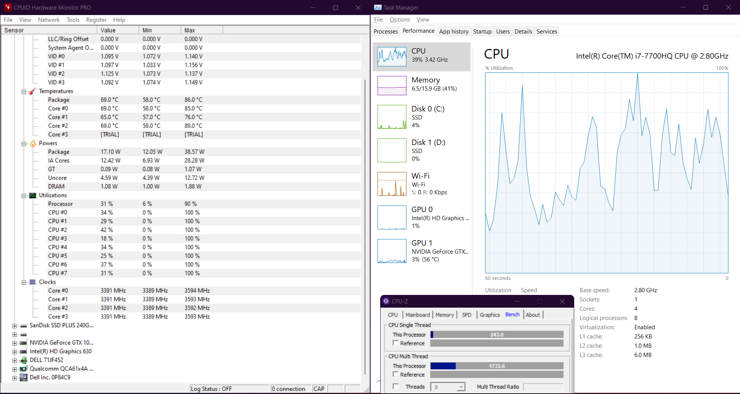Open the Mainboard tab in CPU-Z

[x=418, y=315]
